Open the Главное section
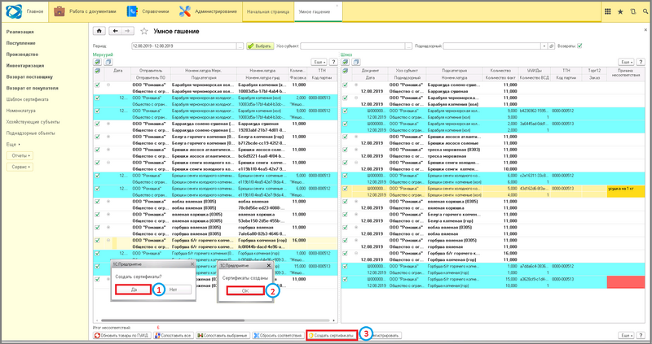Image resolution: width=652 pixels, height=344 pixels. pyautogui.click(x=35, y=11)
